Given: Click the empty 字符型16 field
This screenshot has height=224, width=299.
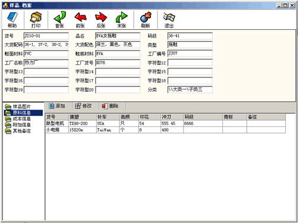Looking at the screenshot, I should point(46,80).
